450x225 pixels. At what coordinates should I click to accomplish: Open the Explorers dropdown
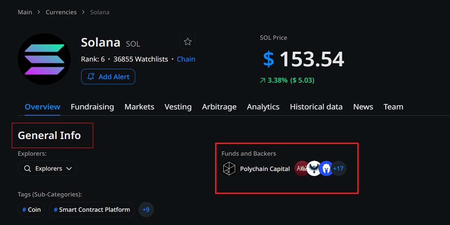(48, 168)
